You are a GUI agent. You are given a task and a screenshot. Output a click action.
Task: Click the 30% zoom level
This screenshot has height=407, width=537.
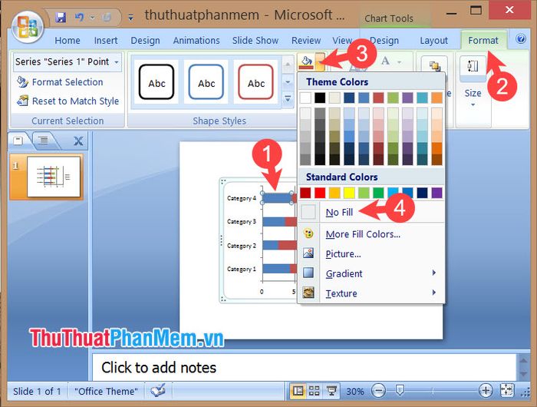tap(354, 391)
